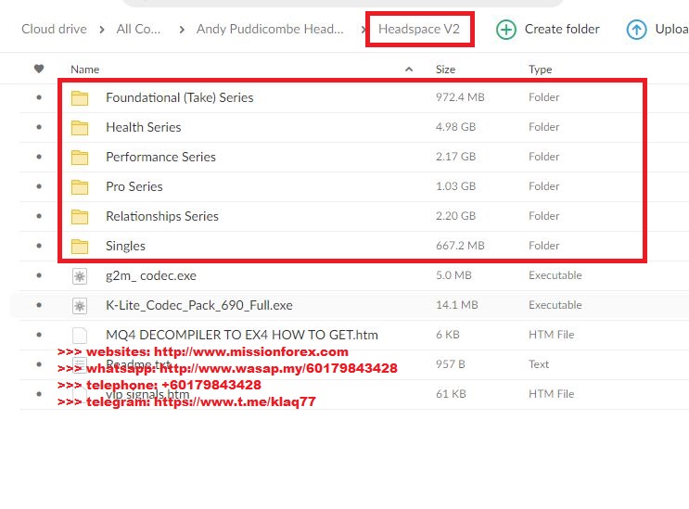689x509 pixels.
Task: Select the Pro Series name
Action: [134, 186]
